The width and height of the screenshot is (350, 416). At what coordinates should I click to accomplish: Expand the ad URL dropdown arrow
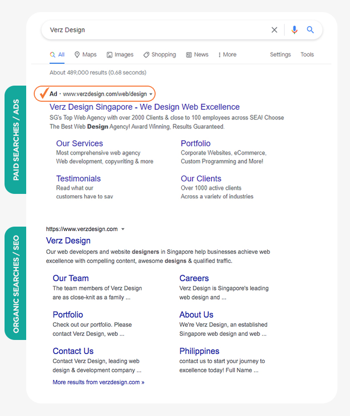[151, 94]
